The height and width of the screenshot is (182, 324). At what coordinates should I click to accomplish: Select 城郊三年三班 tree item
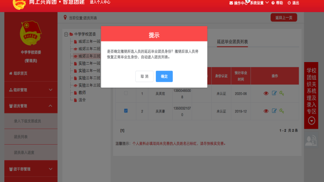click(87, 56)
